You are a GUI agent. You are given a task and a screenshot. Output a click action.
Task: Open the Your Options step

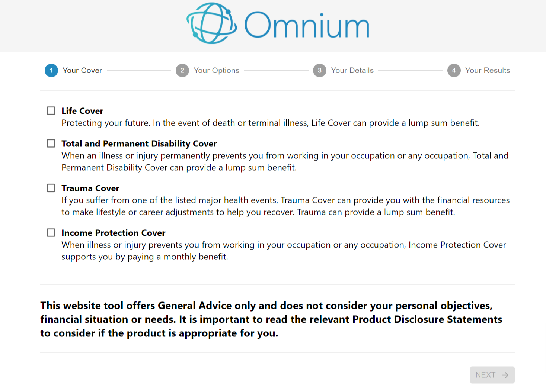[216, 70]
